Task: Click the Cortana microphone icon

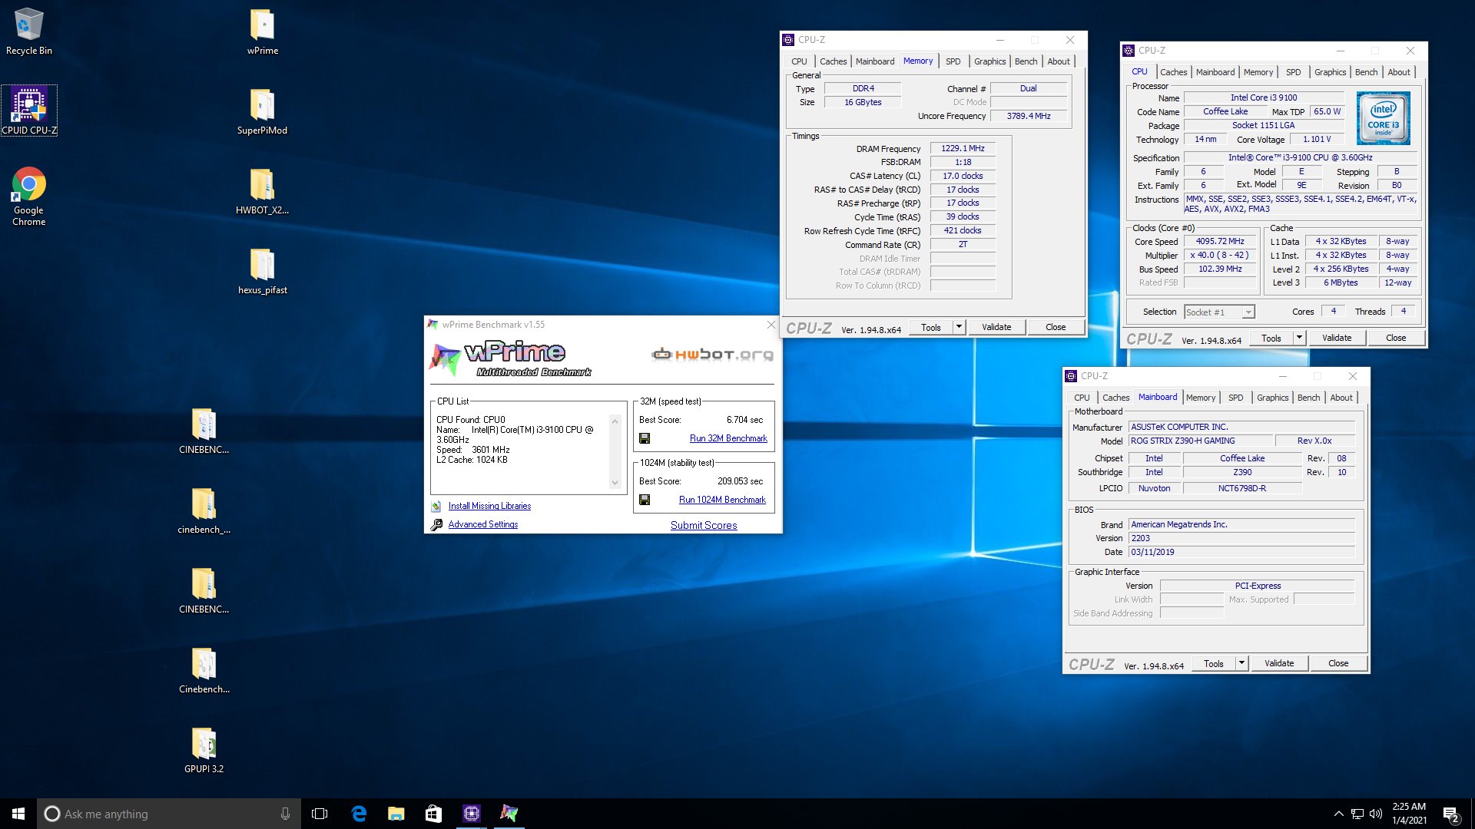Action: (285, 814)
